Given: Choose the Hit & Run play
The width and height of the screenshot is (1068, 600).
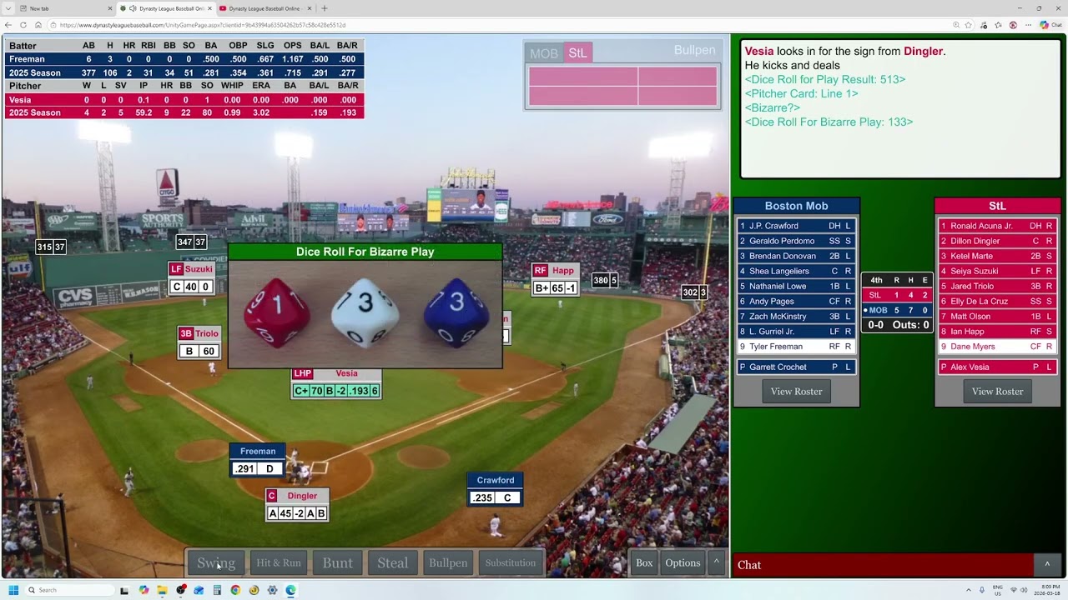Looking at the screenshot, I should (279, 563).
